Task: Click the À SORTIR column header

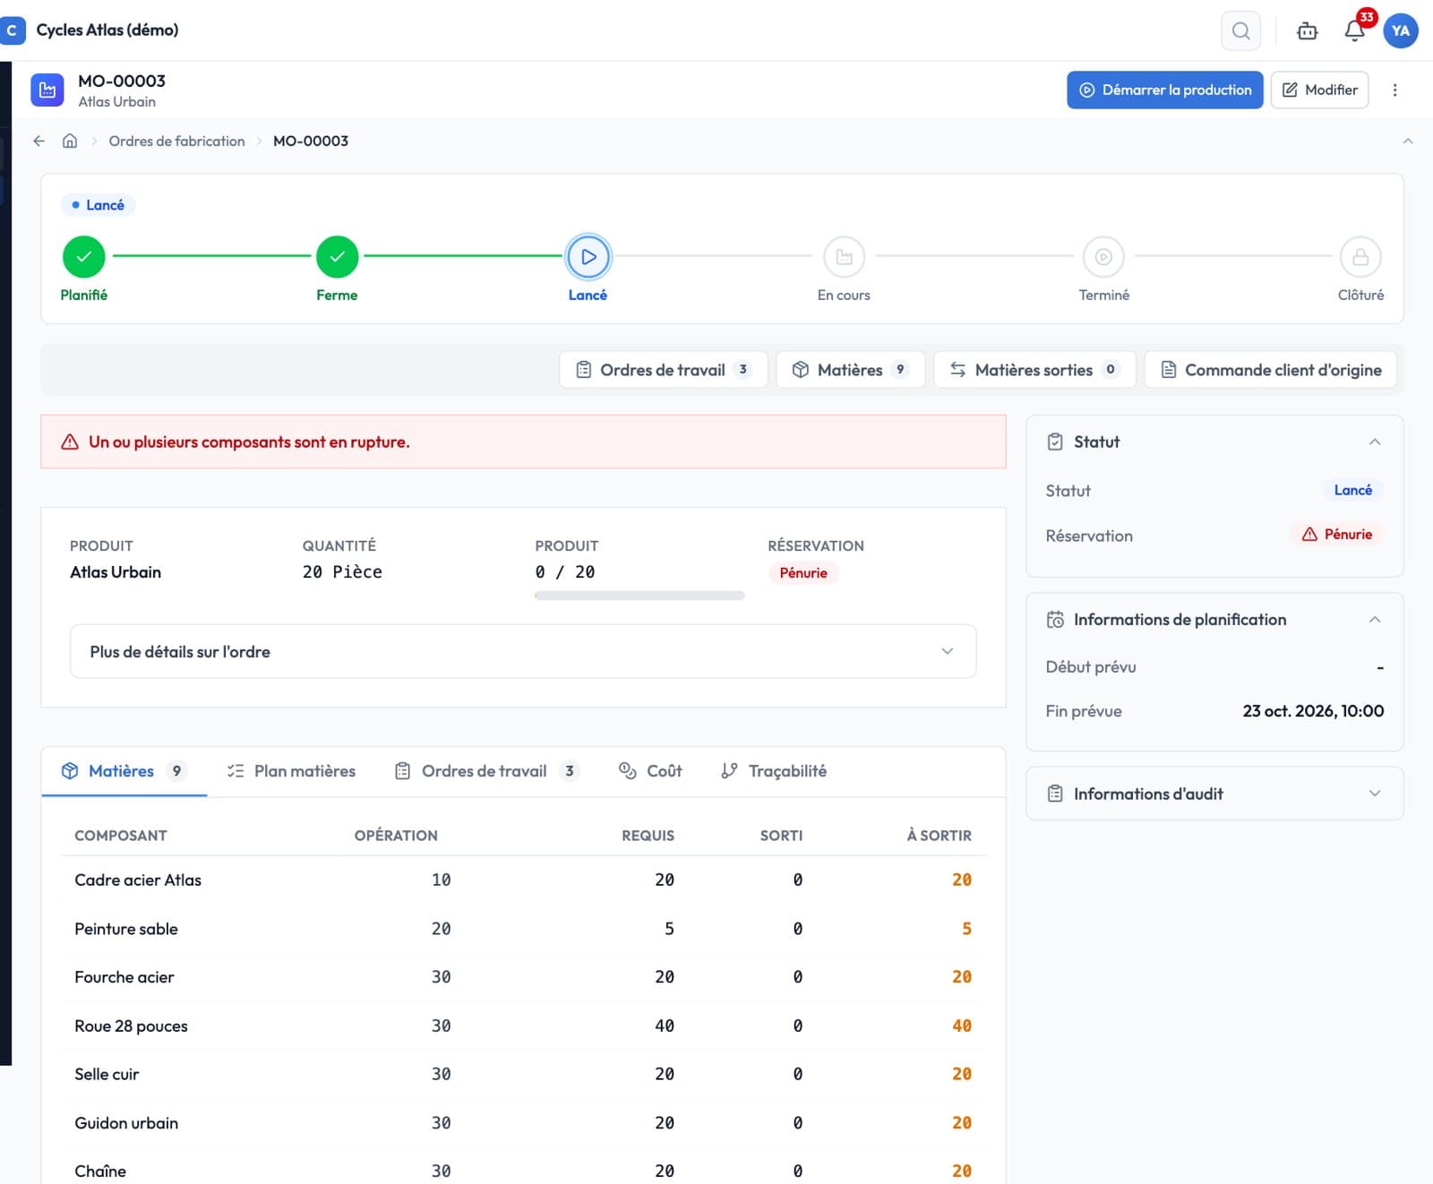Action: 939,836
